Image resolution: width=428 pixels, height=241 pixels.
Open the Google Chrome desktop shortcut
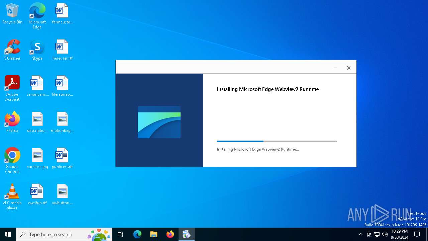pos(12,161)
